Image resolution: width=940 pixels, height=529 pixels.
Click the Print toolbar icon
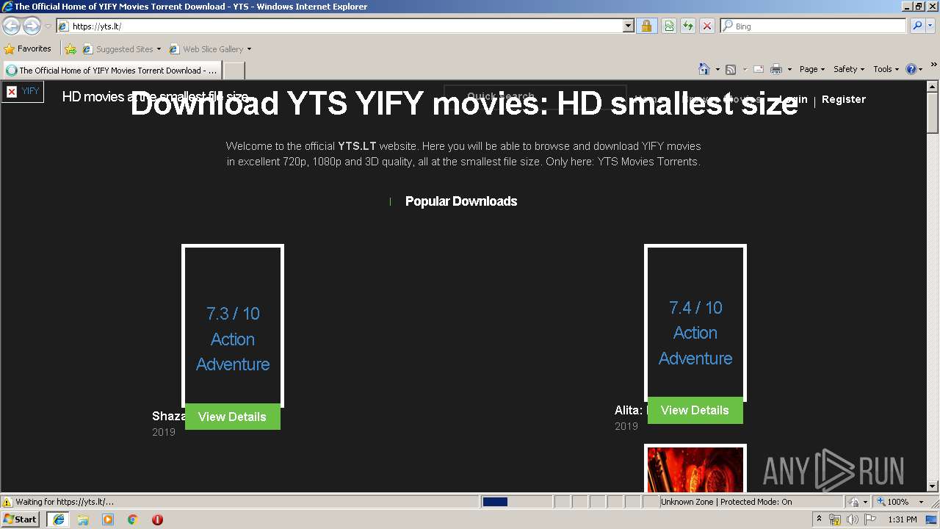point(776,69)
